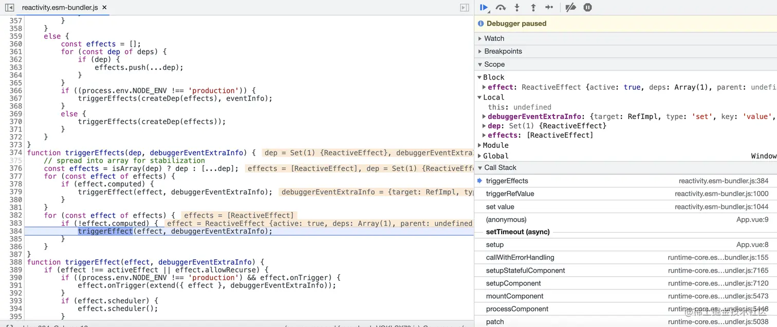Image resolution: width=777 pixels, height=327 pixels.
Task: Toggle the file navigator sidebar
Action: [9, 8]
